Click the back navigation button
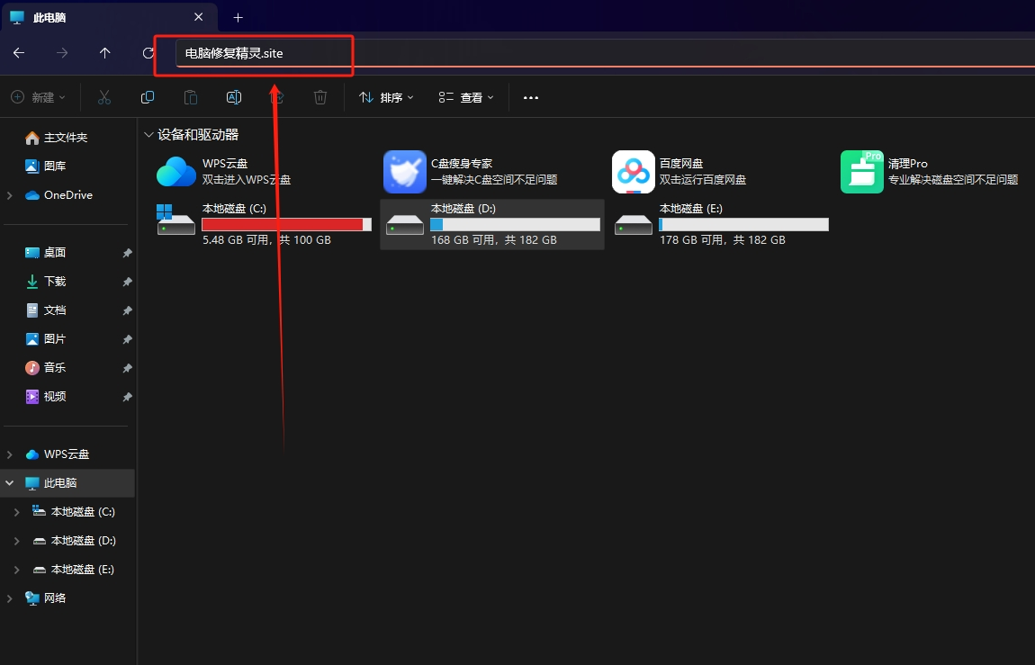Viewport: 1035px width, 665px height. click(x=18, y=53)
